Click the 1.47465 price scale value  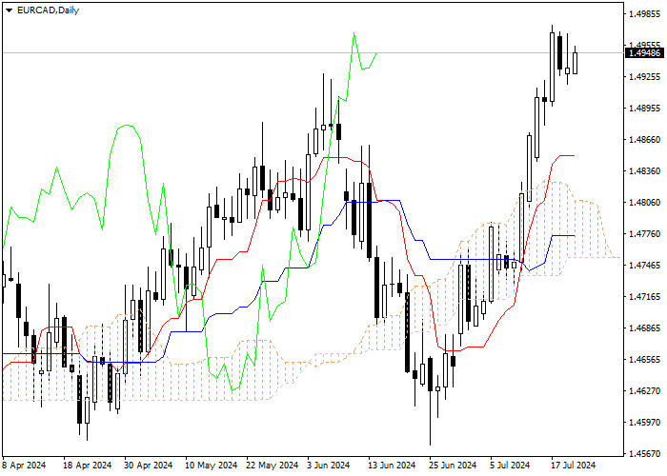tap(644, 266)
